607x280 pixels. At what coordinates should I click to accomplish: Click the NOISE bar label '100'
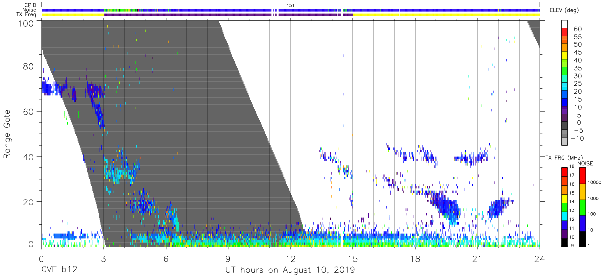[592, 214]
